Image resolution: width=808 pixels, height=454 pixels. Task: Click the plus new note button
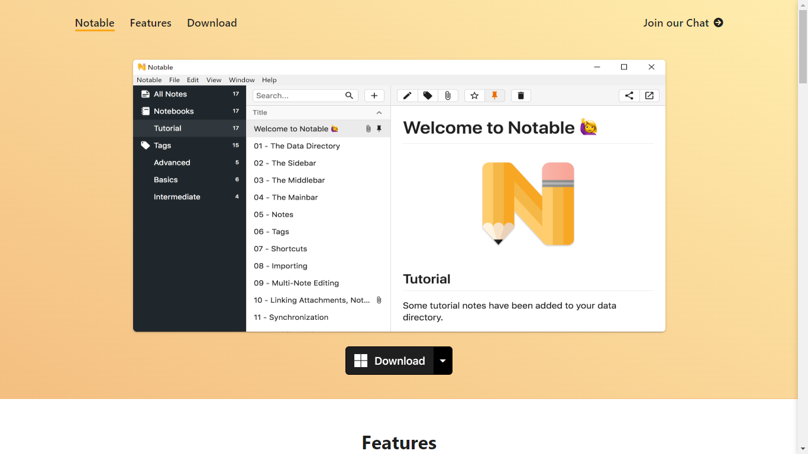coord(374,96)
